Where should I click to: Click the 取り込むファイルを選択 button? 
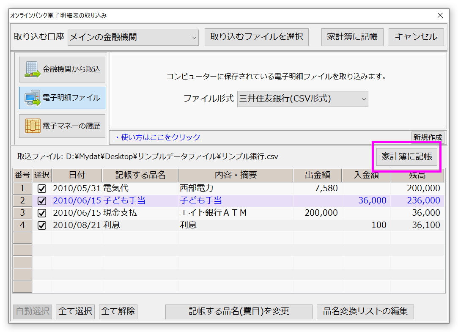tap(257, 37)
